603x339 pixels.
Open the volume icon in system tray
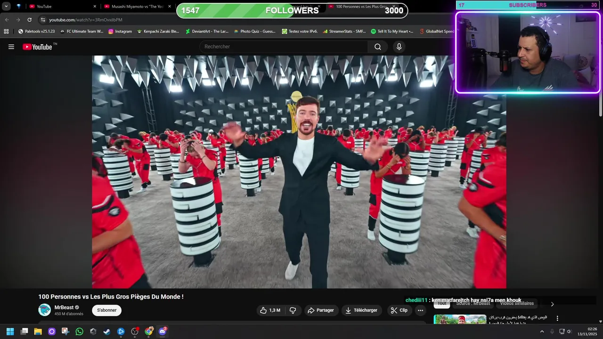(569, 331)
